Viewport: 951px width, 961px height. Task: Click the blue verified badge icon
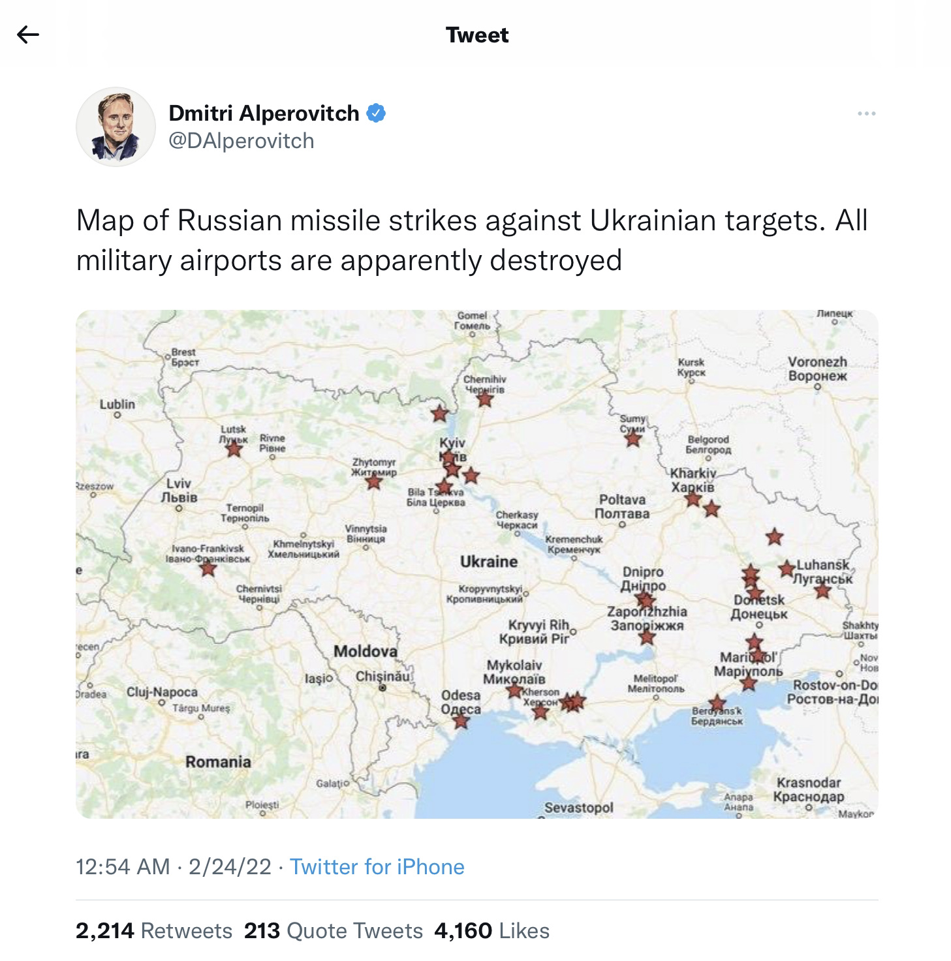coord(376,114)
